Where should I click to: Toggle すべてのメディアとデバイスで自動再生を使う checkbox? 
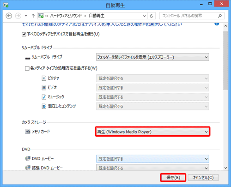[x=24, y=34]
